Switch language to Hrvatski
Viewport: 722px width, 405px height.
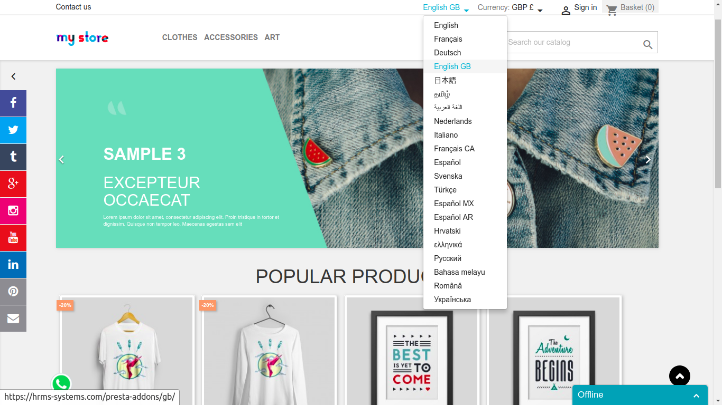[465, 231]
